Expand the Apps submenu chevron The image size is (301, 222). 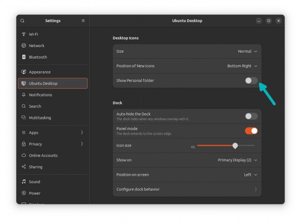tap(82, 132)
